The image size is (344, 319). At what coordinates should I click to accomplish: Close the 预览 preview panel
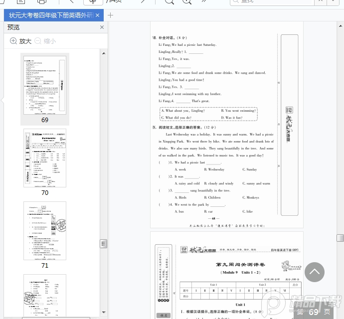[x=102, y=27]
